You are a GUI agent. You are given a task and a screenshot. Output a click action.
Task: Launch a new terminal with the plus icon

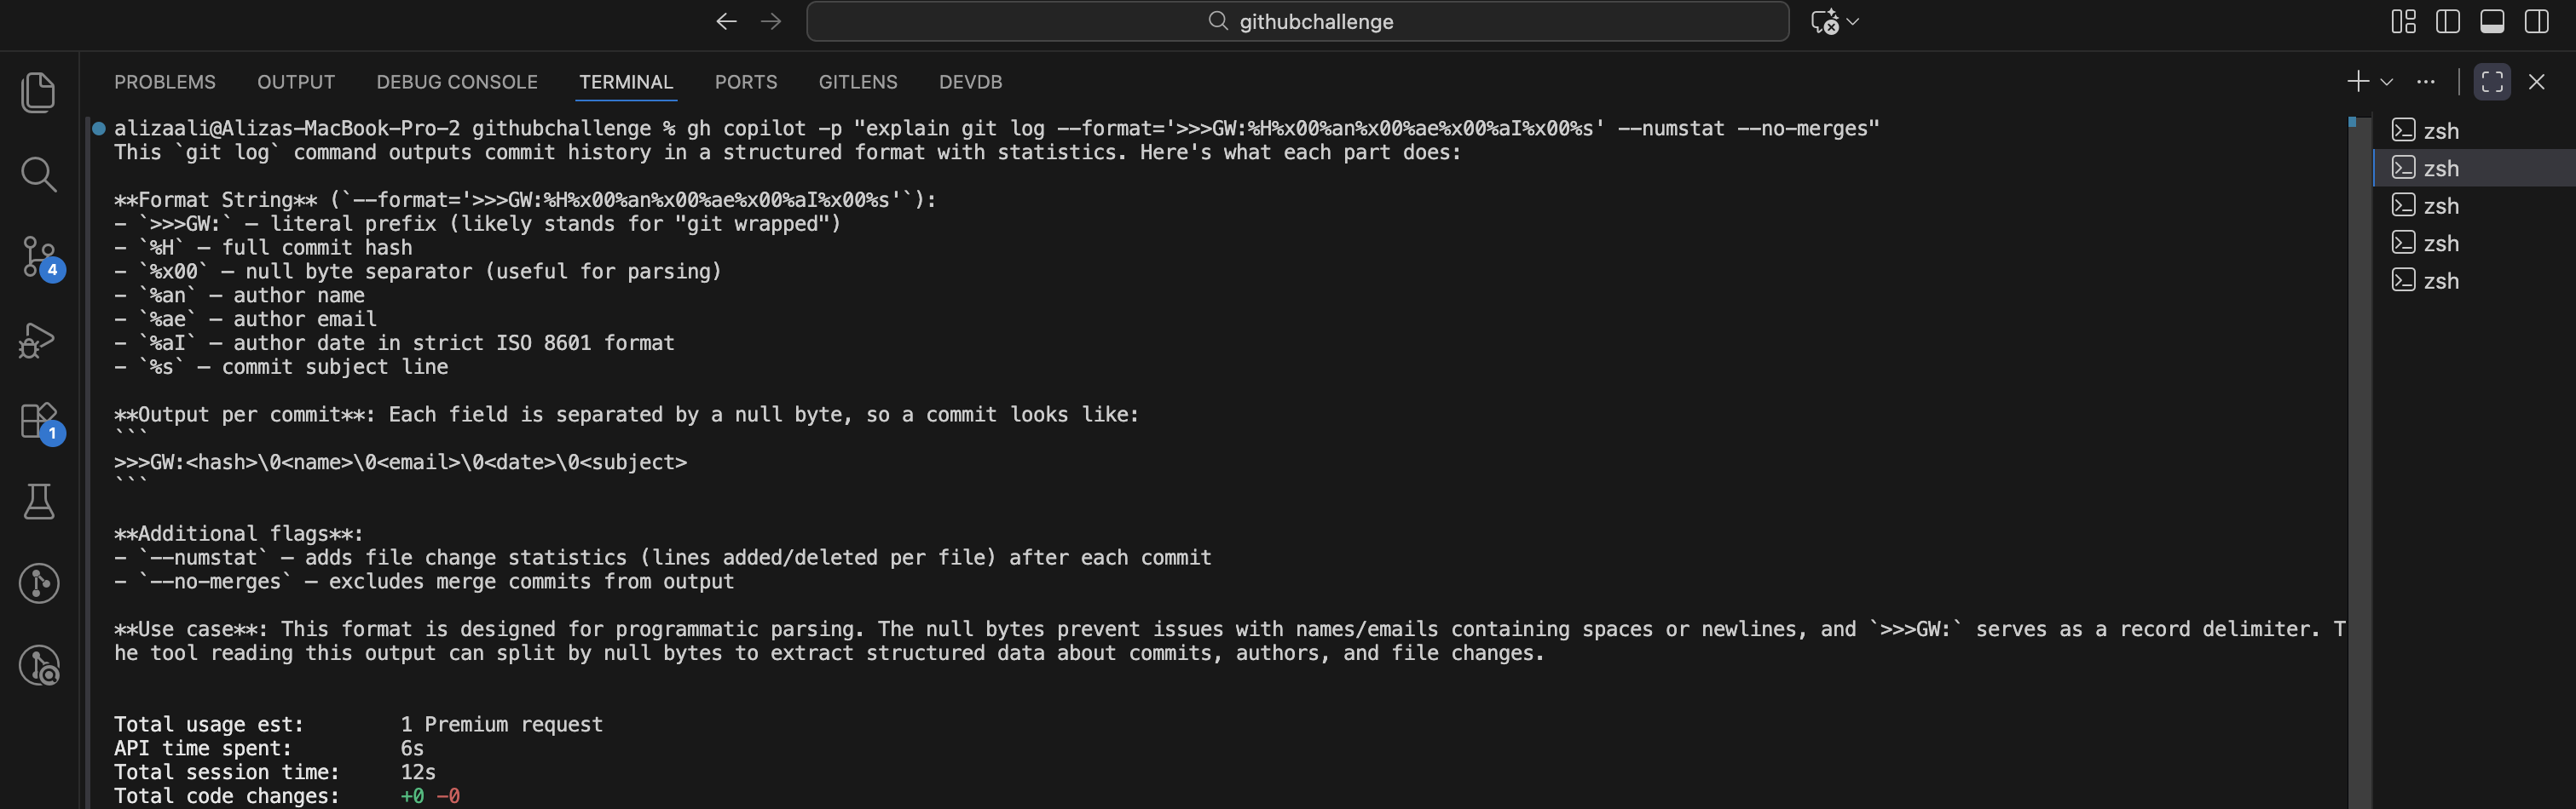point(2357,82)
